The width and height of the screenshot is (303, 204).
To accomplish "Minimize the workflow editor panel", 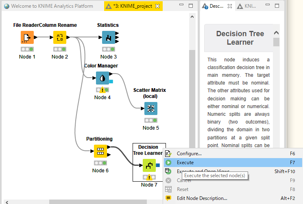I will (x=181, y=4).
